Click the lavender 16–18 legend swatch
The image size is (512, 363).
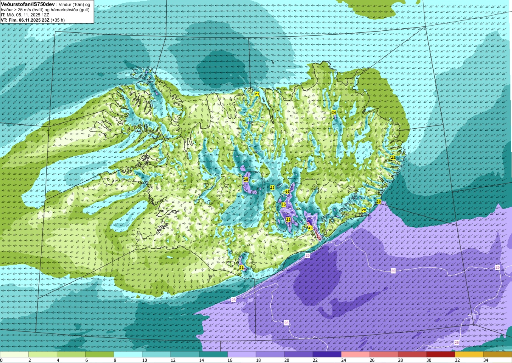pos(242,354)
